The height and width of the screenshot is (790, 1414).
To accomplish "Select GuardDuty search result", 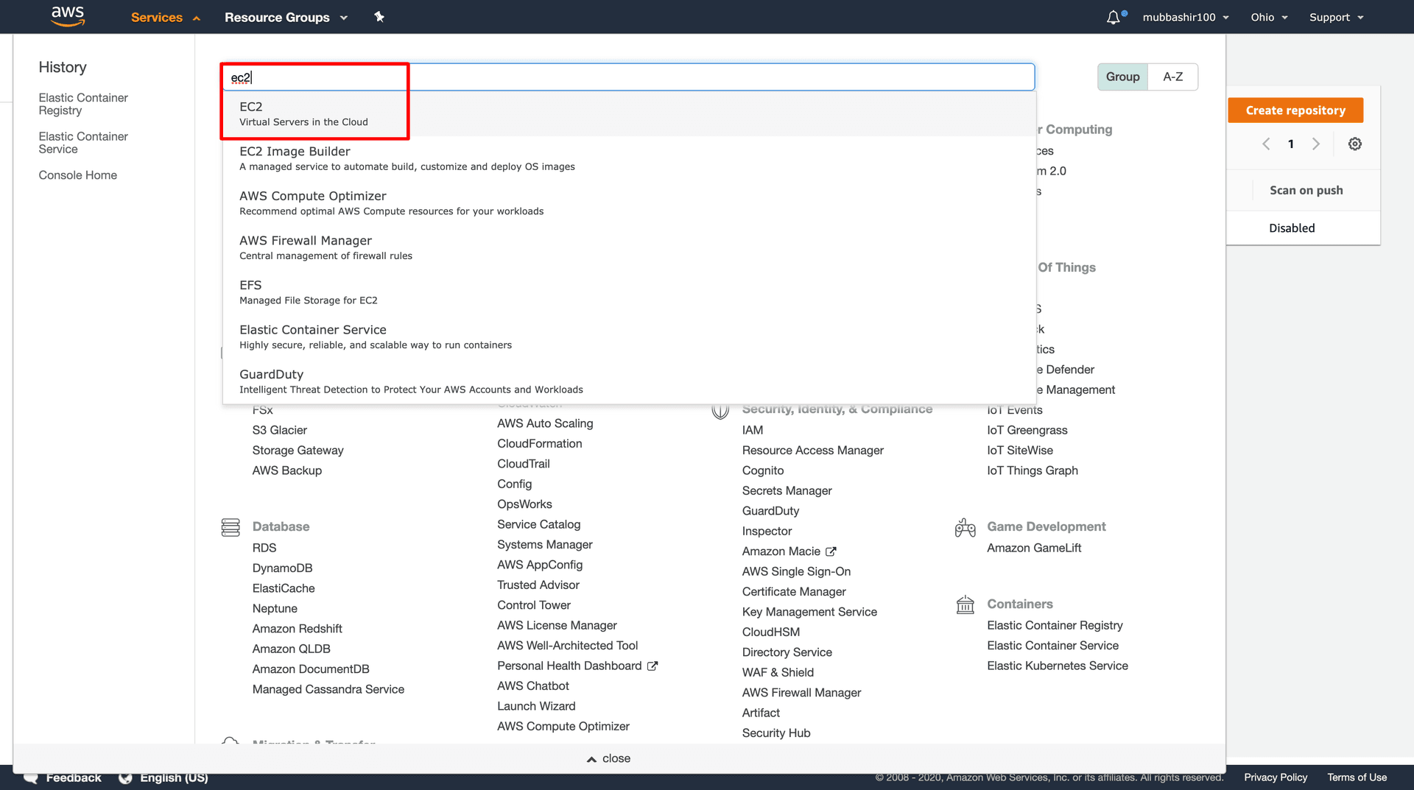I will [x=629, y=381].
